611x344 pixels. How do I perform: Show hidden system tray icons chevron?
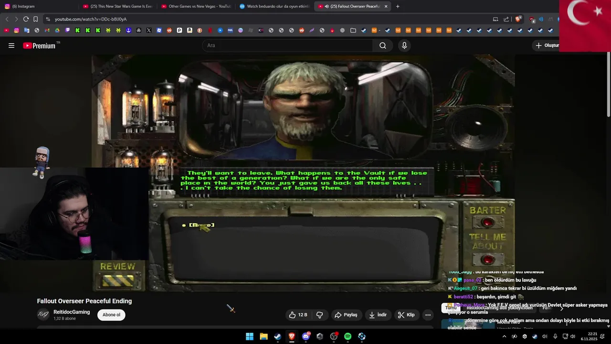(x=504, y=336)
